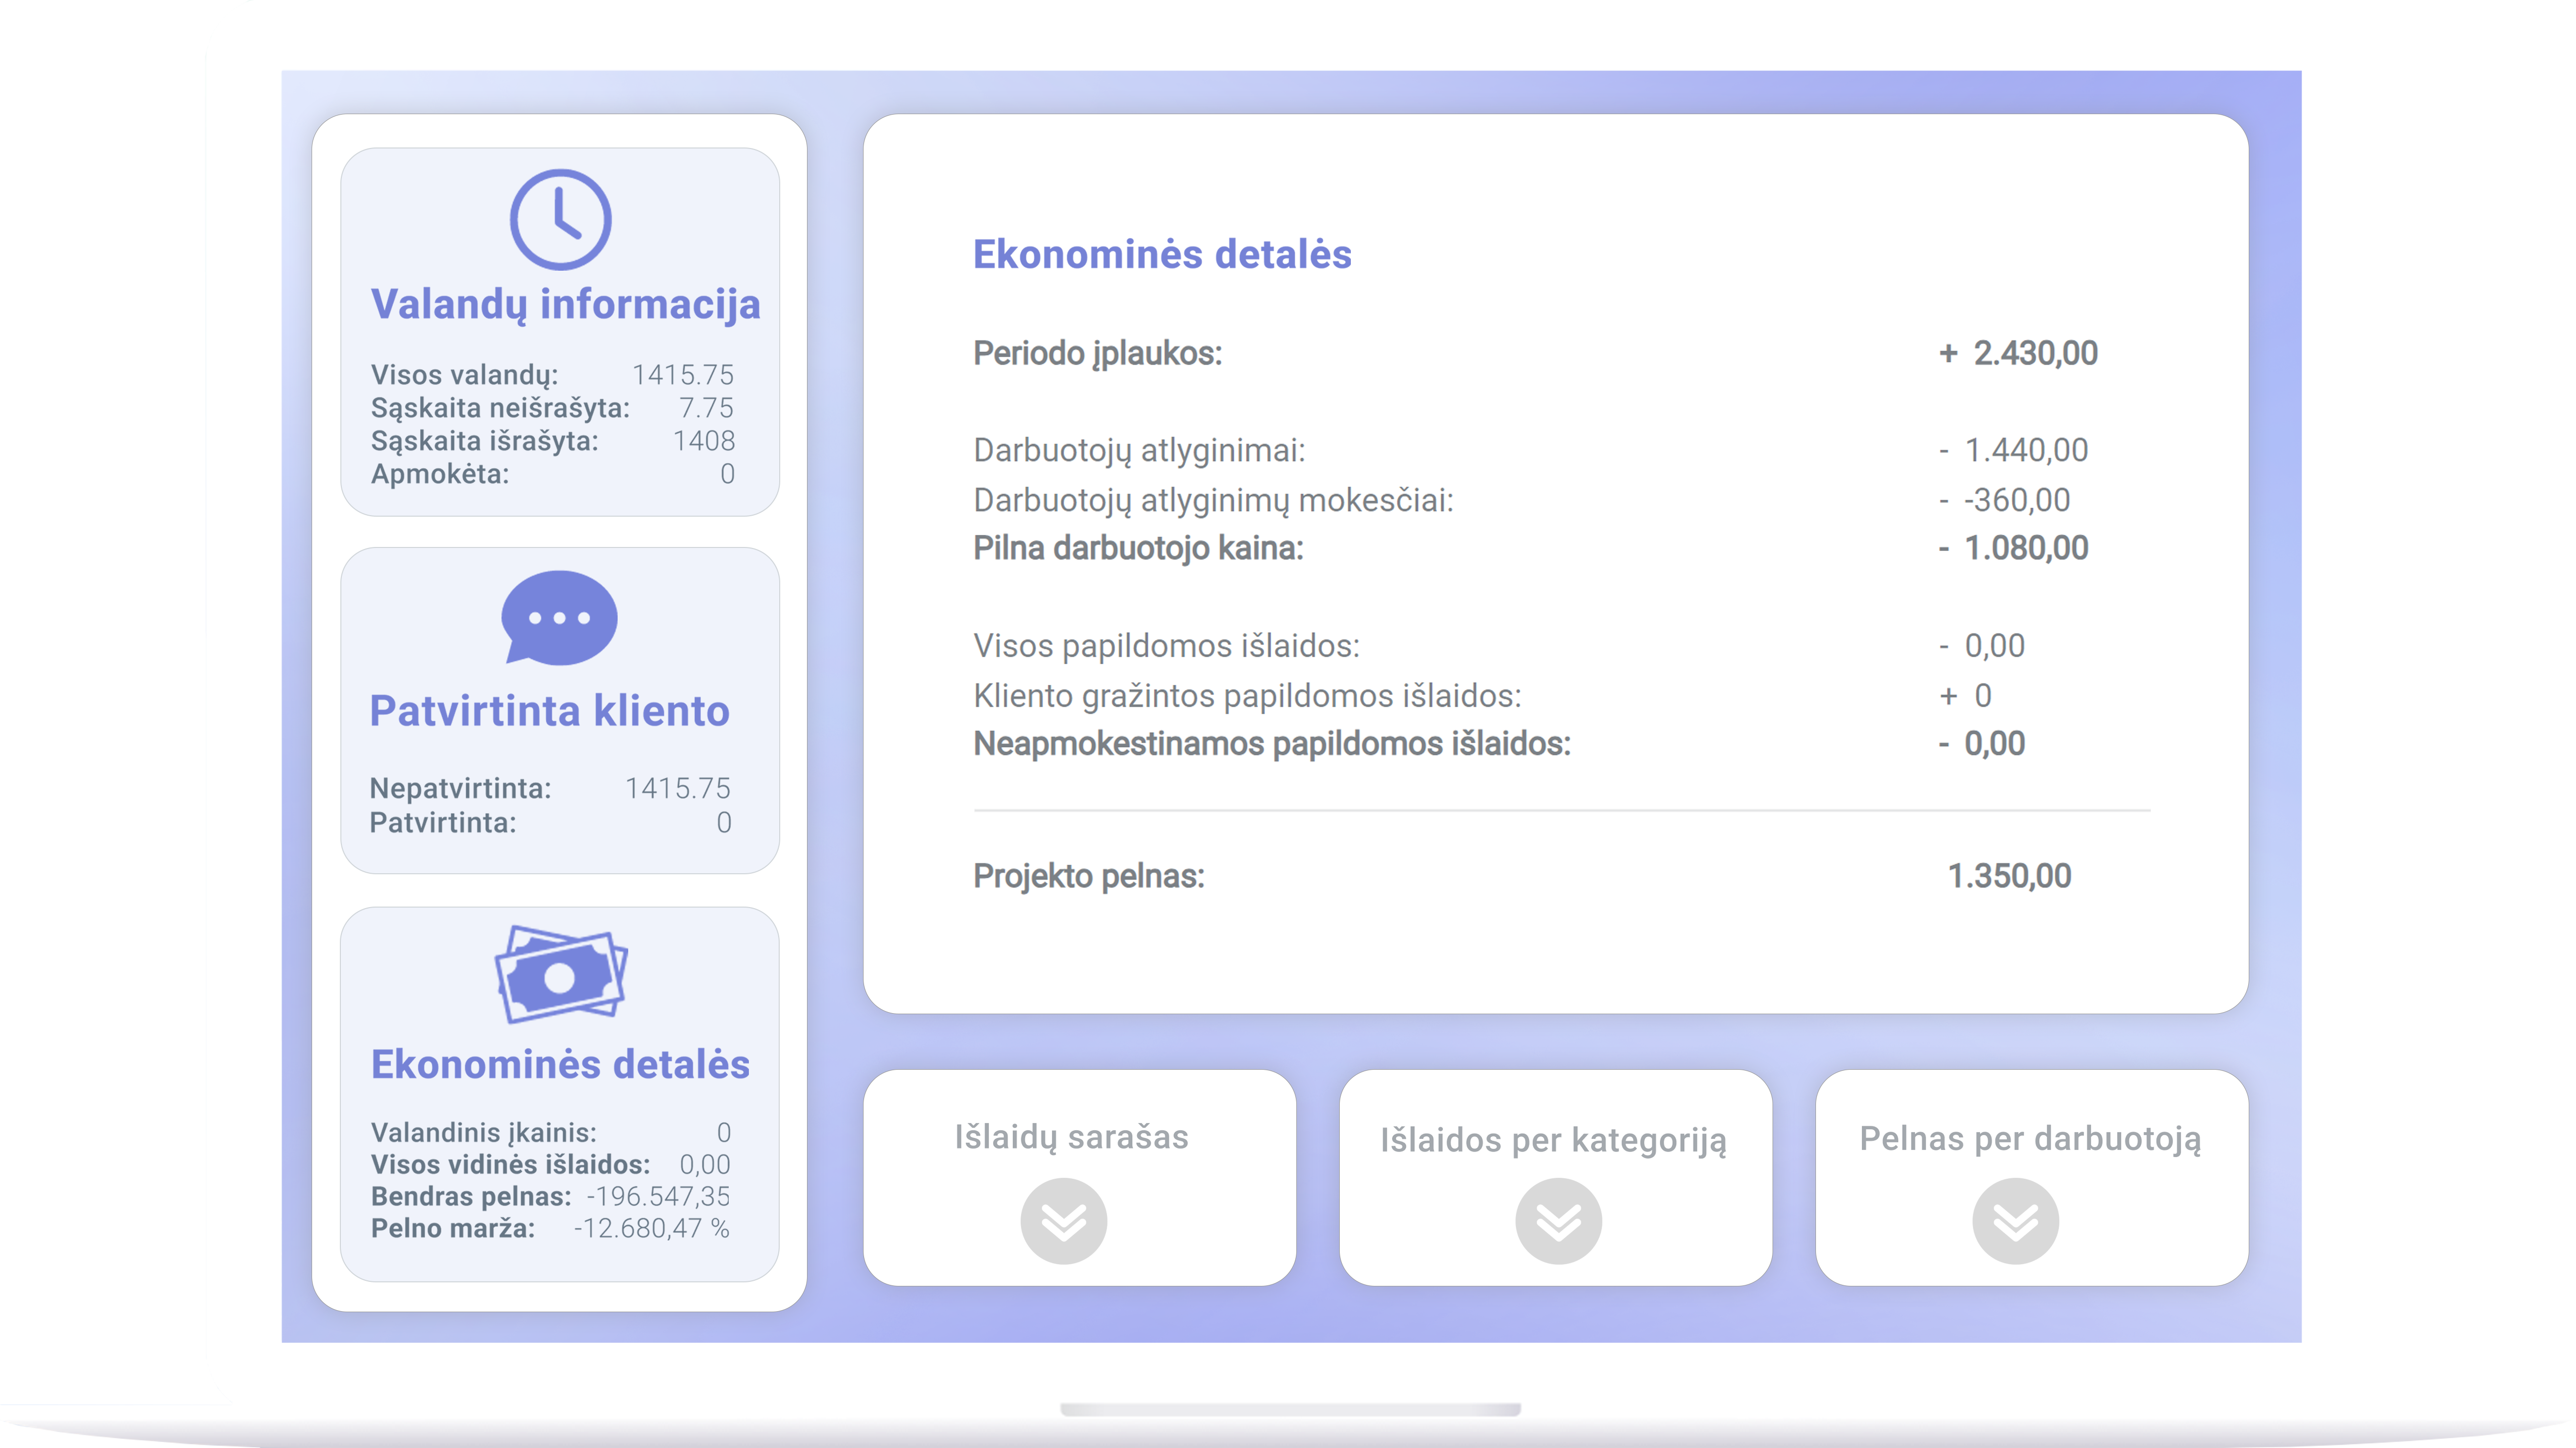Click the Pilna darbuotojo kaina row

coord(1138,548)
